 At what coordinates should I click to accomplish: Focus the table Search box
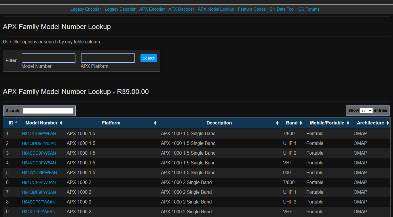[x=48, y=111]
